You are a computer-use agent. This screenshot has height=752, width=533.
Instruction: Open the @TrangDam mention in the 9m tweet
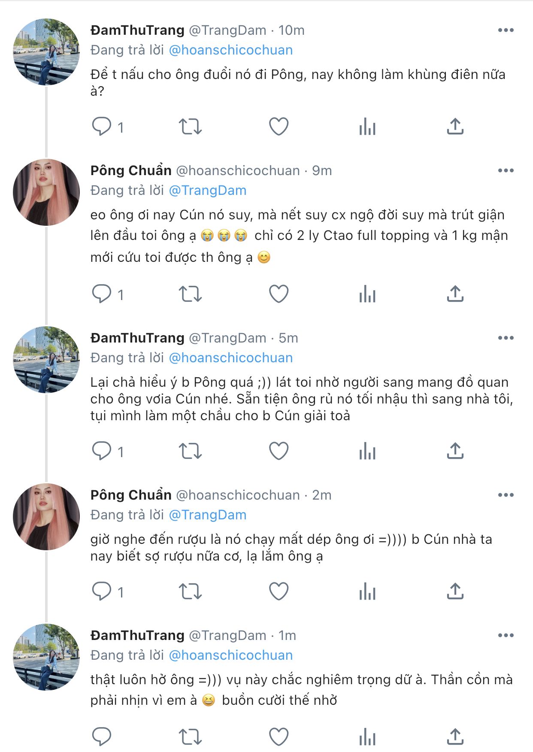[x=208, y=191]
